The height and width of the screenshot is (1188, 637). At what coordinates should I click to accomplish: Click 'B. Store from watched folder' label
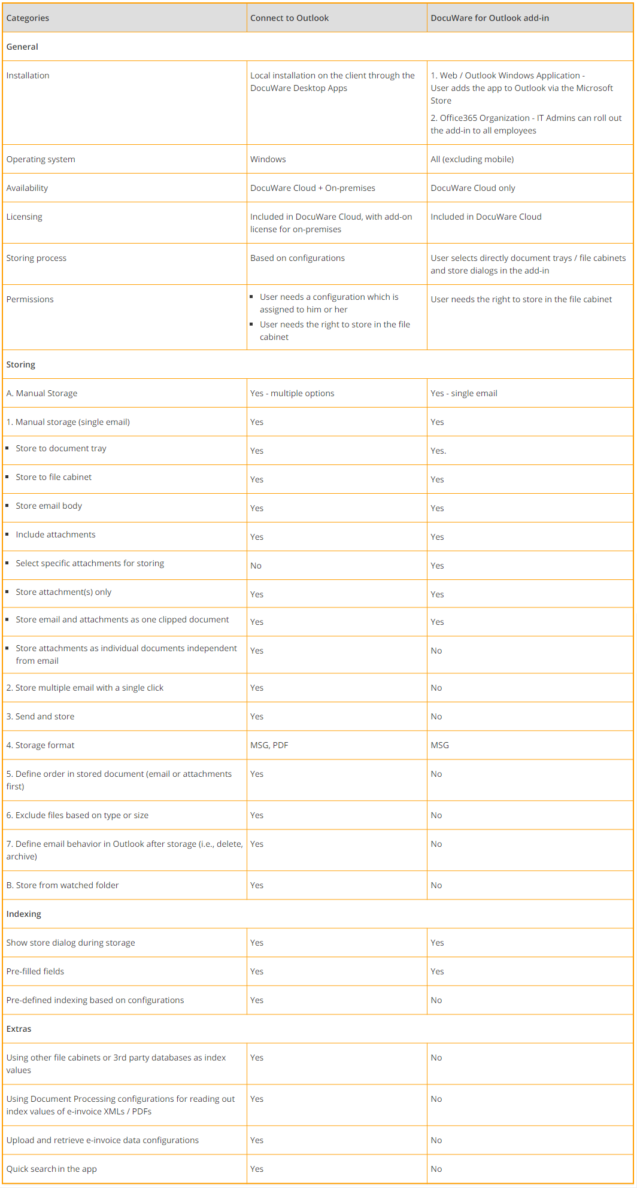pos(62,885)
